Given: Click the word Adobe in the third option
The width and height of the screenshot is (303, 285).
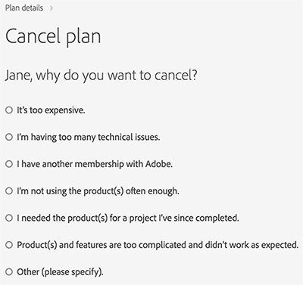Looking at the screenshot, I should coord(159,164).
